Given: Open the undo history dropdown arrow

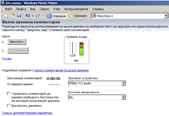Looking at the screenshot, I should click(x=32, y=16).
